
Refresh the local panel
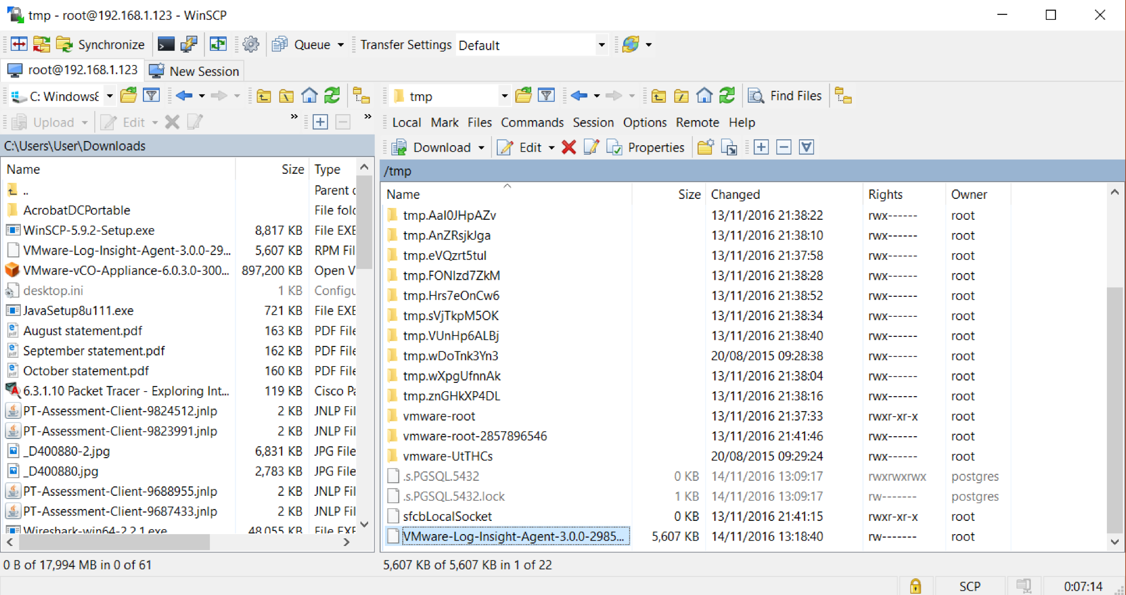[x=332, y=96]
